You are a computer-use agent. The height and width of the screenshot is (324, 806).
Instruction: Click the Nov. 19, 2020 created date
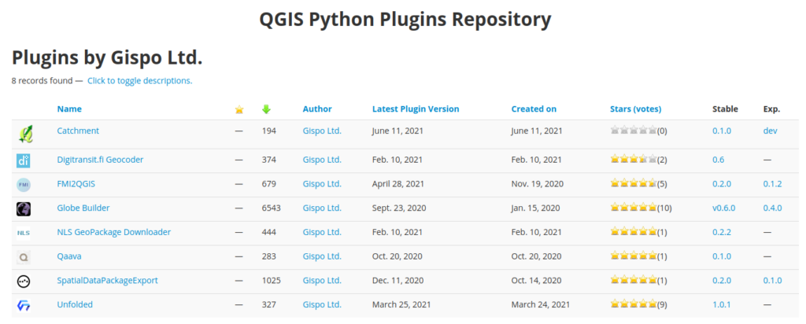pos(538,184)
